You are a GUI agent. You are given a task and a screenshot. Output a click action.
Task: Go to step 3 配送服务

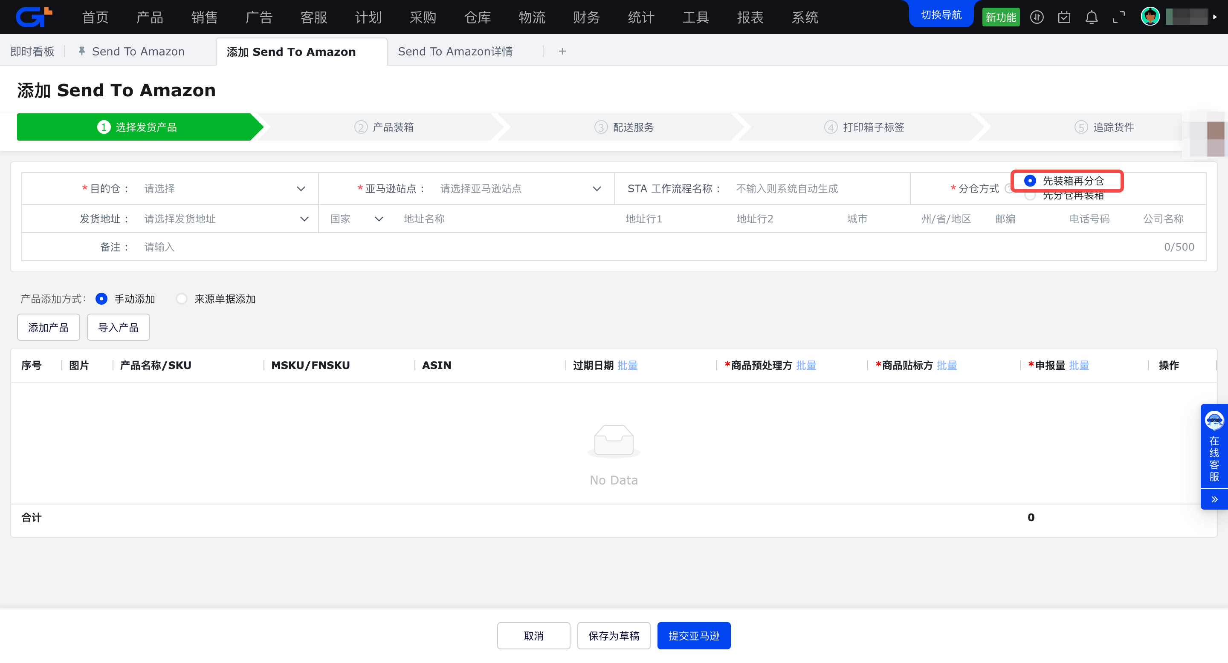624,127
